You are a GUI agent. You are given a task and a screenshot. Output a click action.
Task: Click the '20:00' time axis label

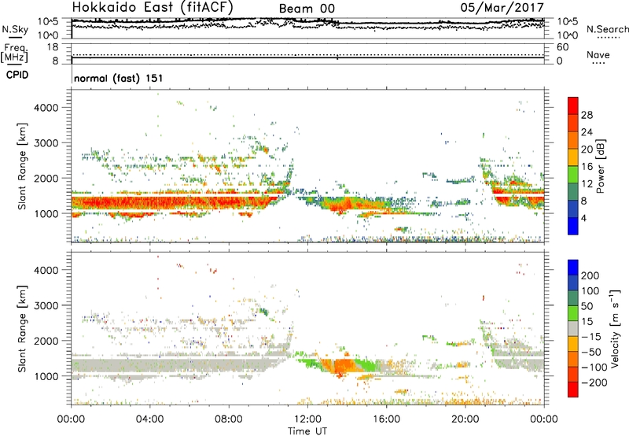click(465, 419)
